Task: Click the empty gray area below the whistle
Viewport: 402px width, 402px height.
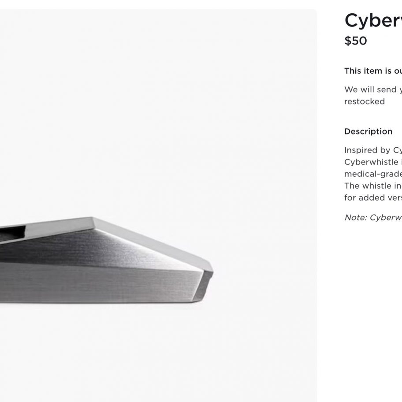Action: point(158,354)
